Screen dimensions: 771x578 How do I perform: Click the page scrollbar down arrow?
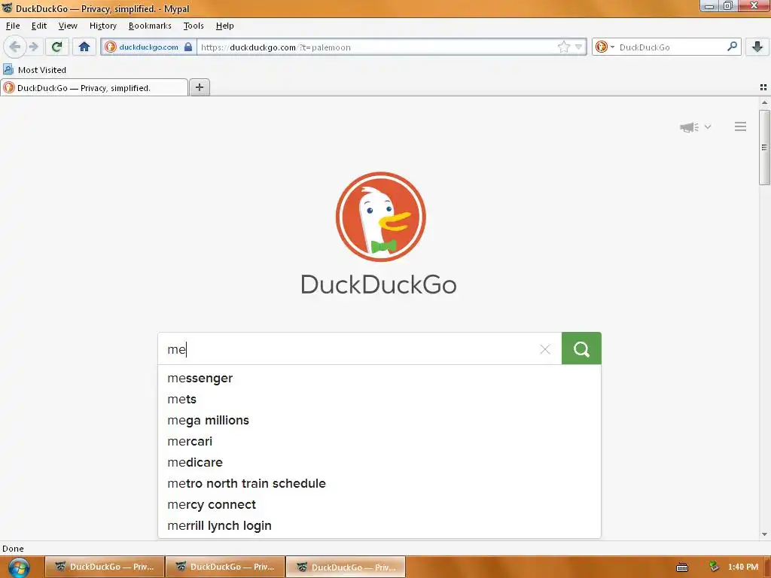point(764,534)
